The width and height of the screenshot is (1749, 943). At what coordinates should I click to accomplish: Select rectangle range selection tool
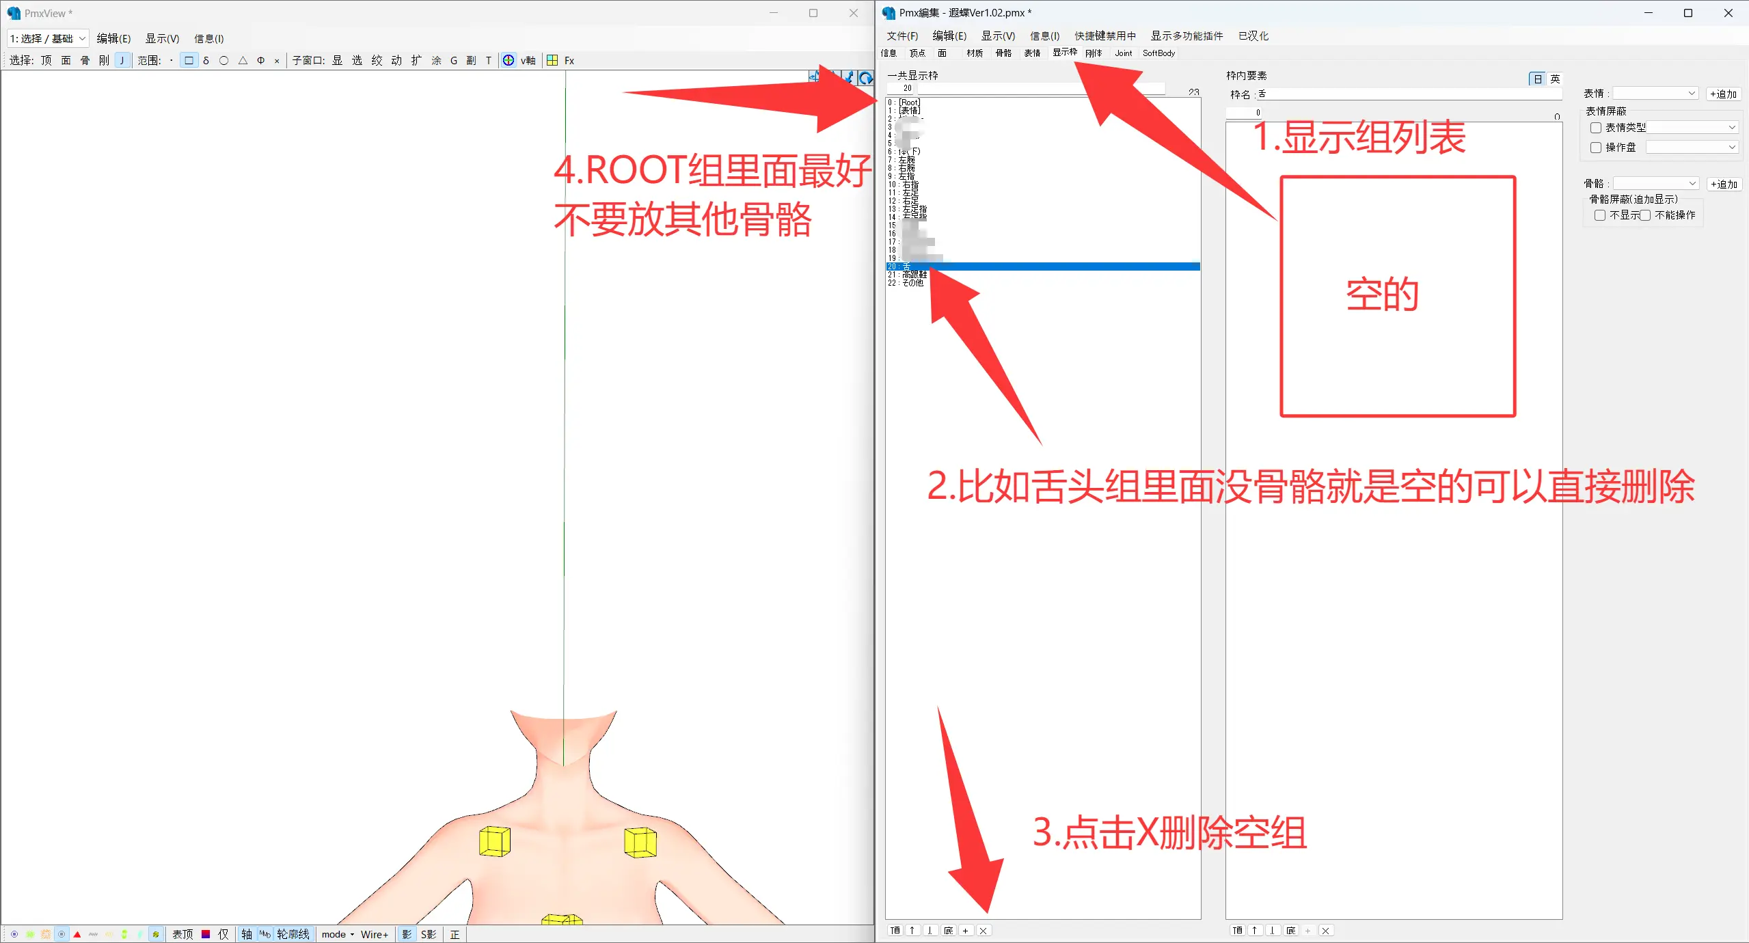tap(189, 60)
